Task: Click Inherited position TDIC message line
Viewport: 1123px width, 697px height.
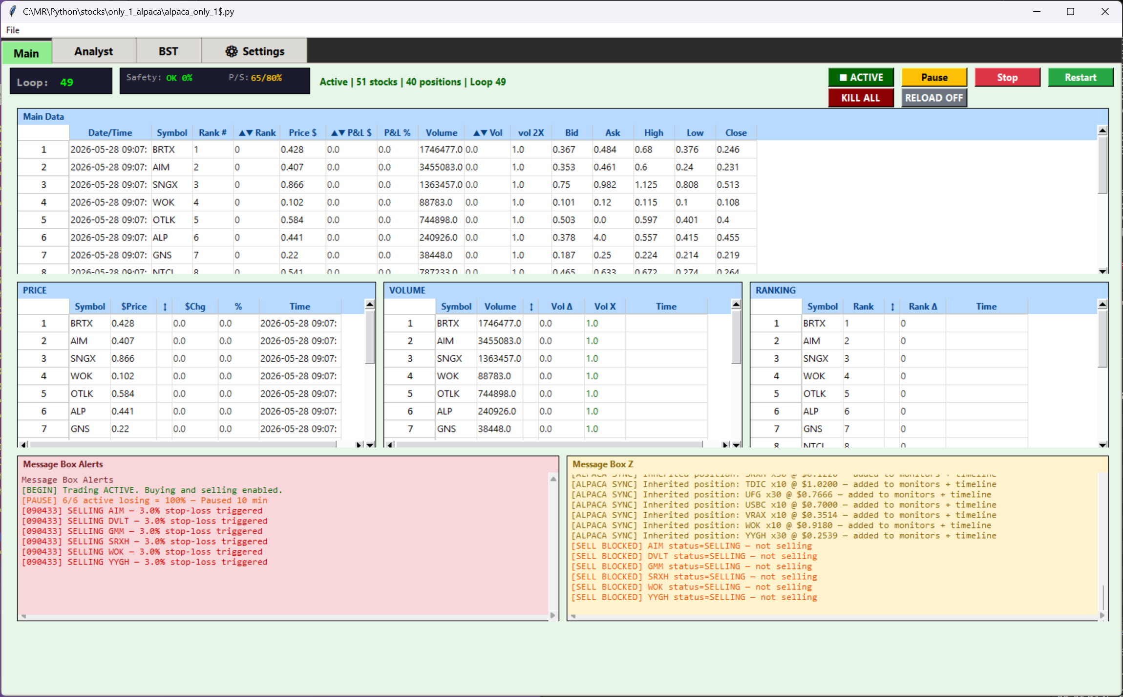Action: 784,484
